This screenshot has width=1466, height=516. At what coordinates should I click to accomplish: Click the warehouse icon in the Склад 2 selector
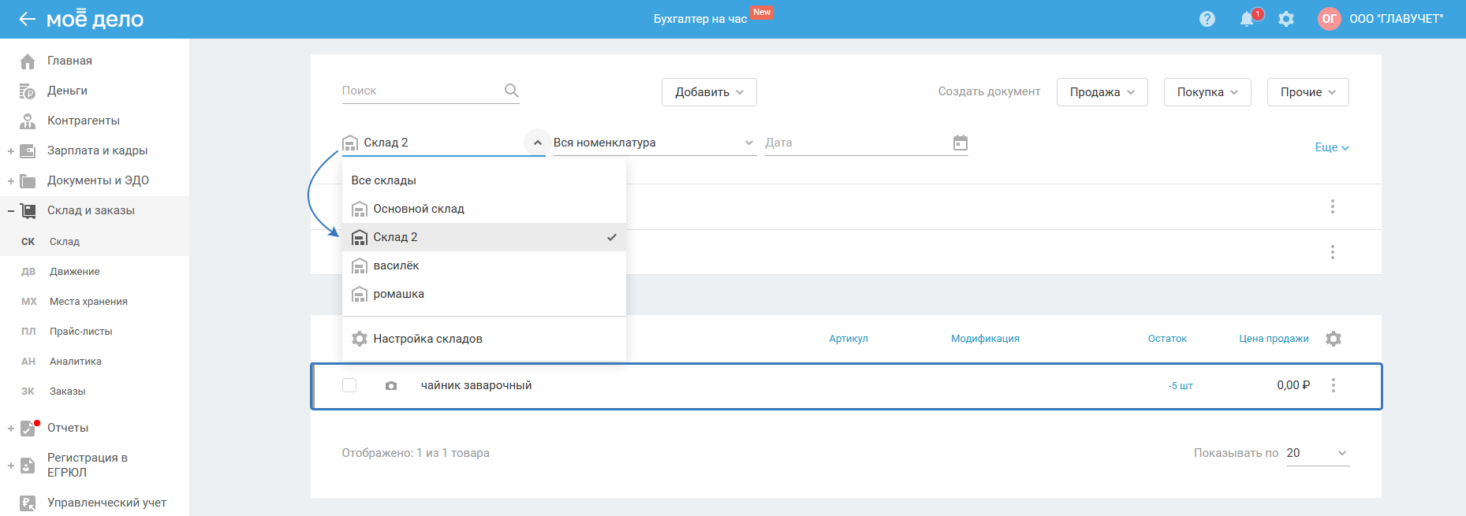coord(350,143)
